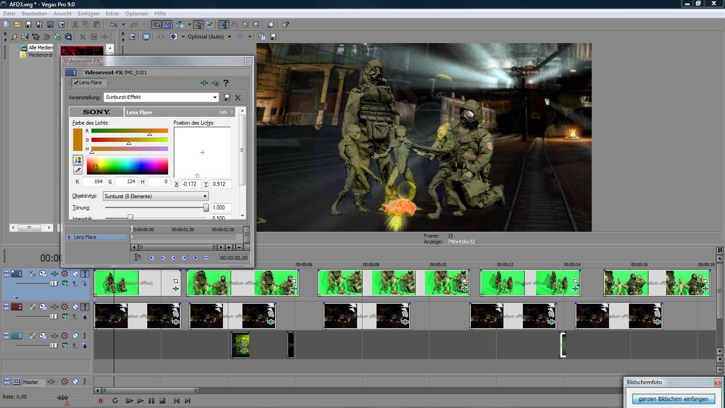The image size is (725, 408).
Task: Click 'ganzen Bildschirm einfangen' button
Action: click(x=673, y=399)
